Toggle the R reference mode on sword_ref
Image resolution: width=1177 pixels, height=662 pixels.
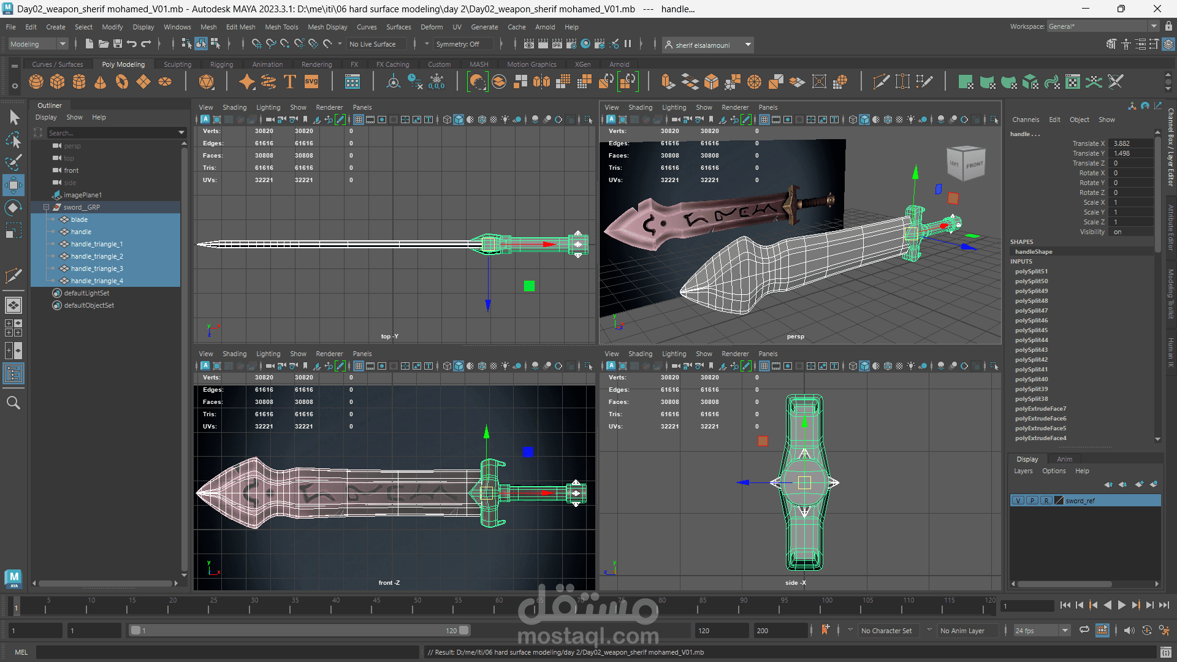click(1046, 501)
